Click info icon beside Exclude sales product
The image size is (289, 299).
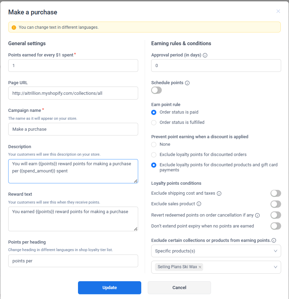pos(199,204)
